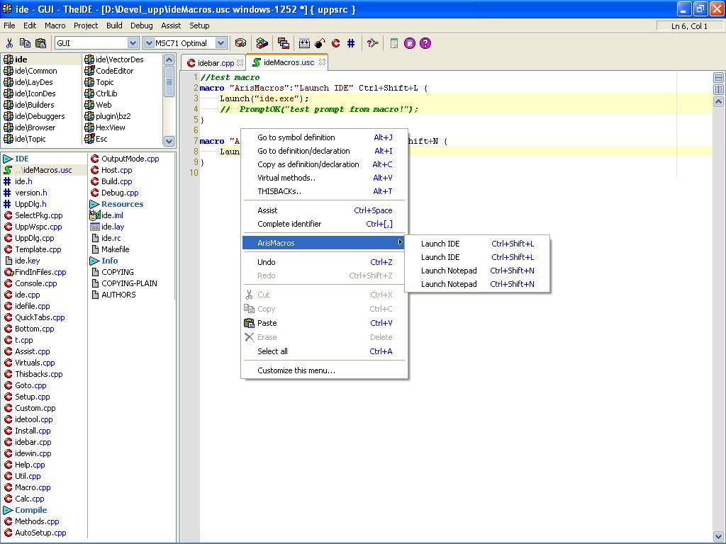Image resolution: width=726 pixels, height=544 pixels.
Task: Click the horizontal split editor icon
Action: click(718, 78)
